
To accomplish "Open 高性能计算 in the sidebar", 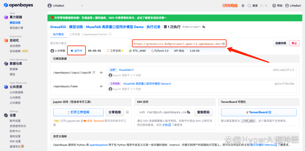I will pyautogui.click(x=17, y=28).
